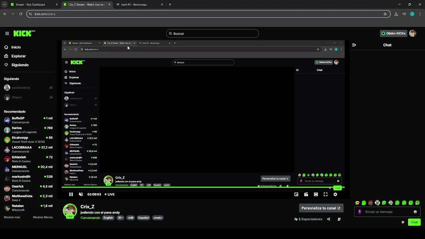Viewport: 425px width, 239px height.
Task: Open the markushdlfr channel
Action: pos(28,179)
